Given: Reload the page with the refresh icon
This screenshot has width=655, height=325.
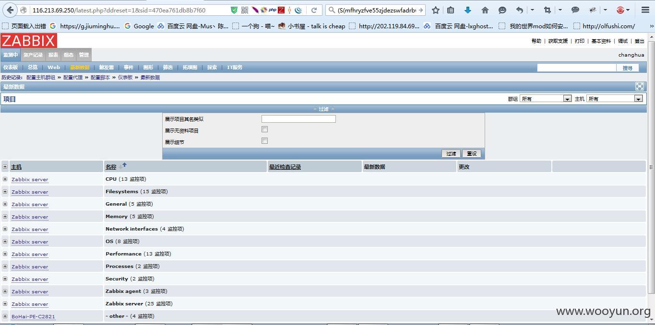Looking at the screenshot, I should (314, 10).
